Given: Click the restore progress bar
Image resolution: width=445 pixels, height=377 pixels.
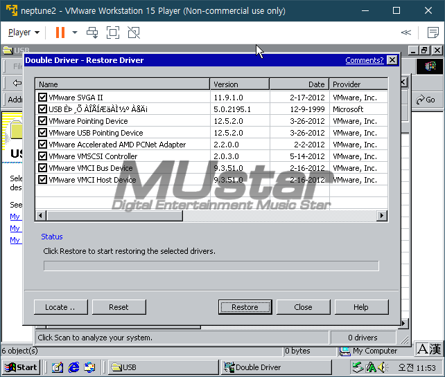Looking at the screenshot, I should point(211,266).
